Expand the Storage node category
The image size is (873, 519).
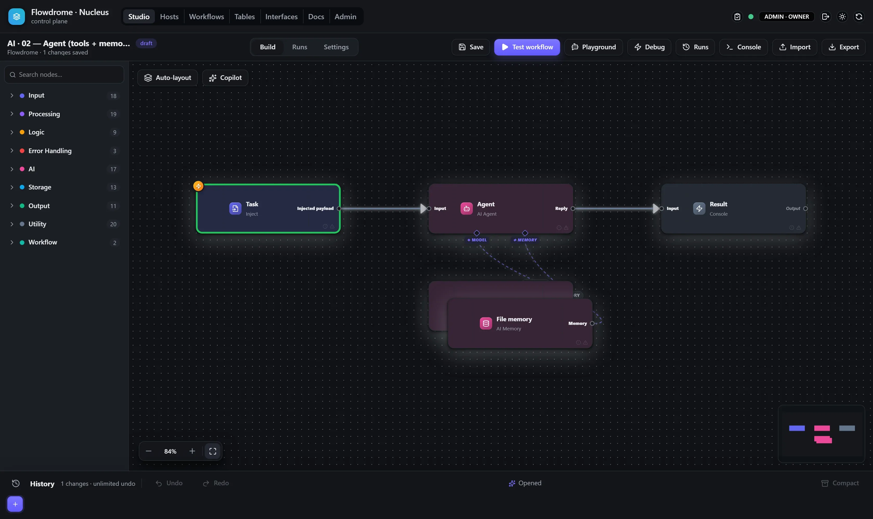64,187
